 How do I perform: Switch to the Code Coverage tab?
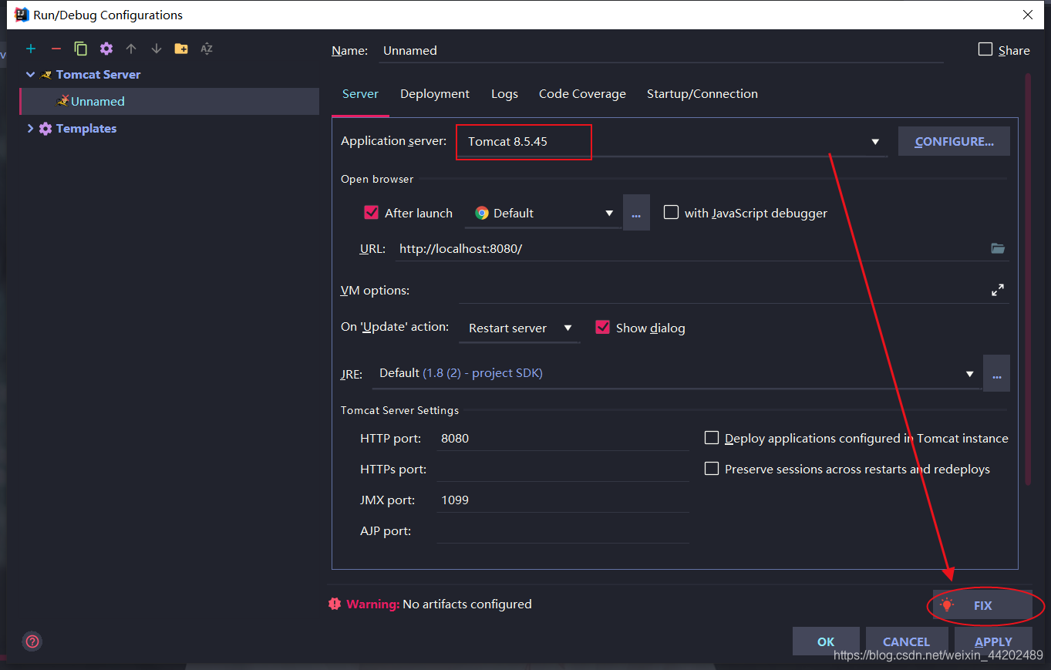point(582,94)
